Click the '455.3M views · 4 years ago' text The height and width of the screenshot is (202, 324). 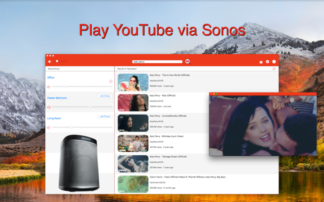pyautogui.click(x=162, y=127)
